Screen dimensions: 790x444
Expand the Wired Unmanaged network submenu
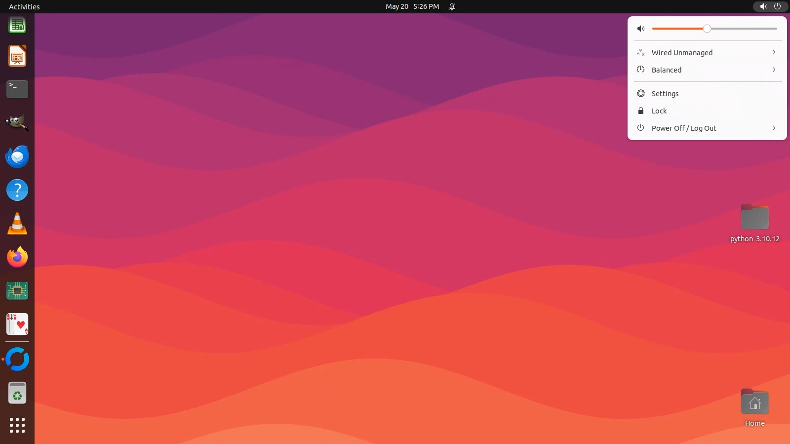point(707,53)
